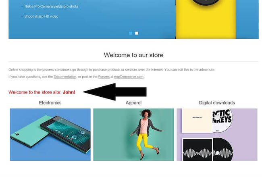Visit the nopCommerce.com link

click(129, 77)
